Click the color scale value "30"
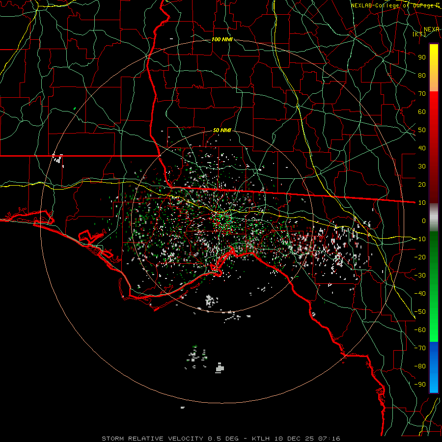The height and width of the screenshot is (442, 442). coord(422,166)
